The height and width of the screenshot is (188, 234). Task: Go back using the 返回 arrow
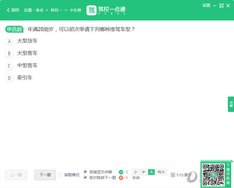tap(13, 10)
